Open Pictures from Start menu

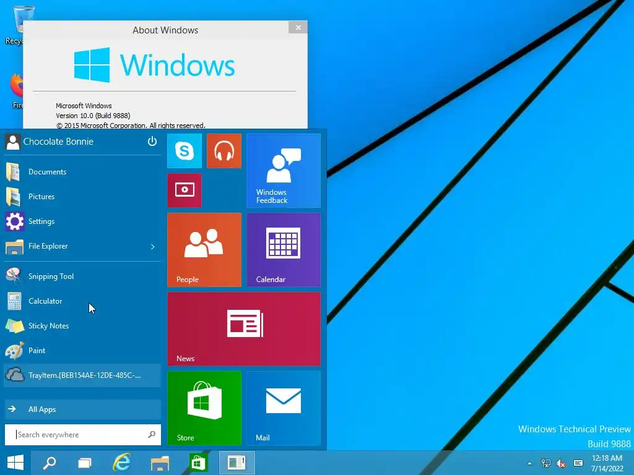(x=82, y=197)
